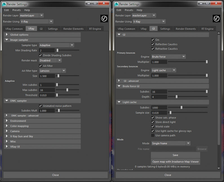Open Secondary bounces Engine Light cache dropdown
This screenshot has width=224, height=182.
click(164, 70)
